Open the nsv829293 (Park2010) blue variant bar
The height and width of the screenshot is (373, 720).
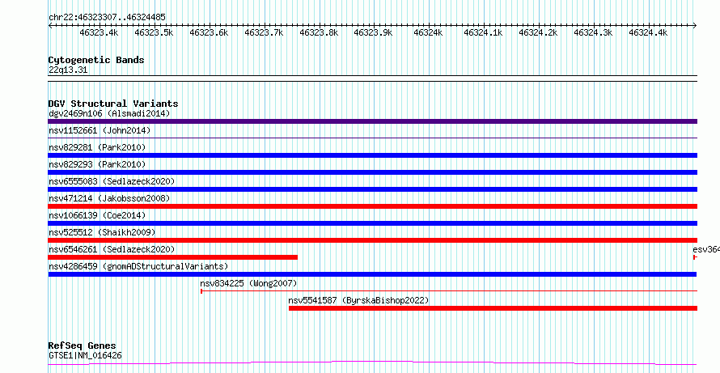pyautogui.click(x=372, y=172)
